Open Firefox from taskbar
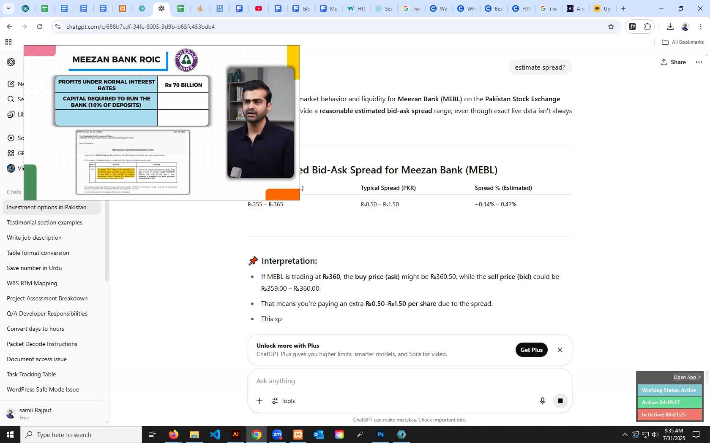 tap(173, 435)
